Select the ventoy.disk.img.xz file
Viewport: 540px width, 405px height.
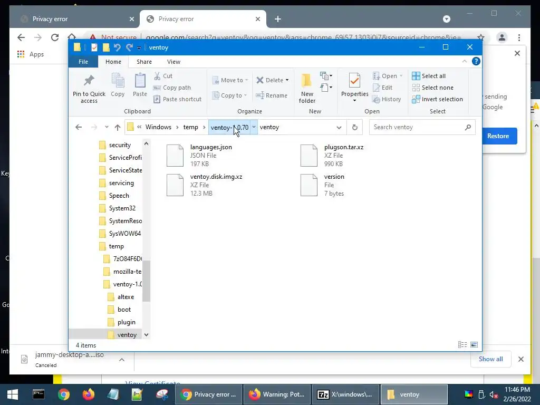pos(205,185)
